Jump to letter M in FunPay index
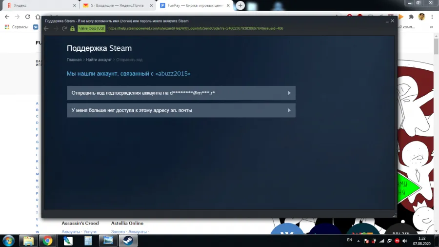 [37, 174]
